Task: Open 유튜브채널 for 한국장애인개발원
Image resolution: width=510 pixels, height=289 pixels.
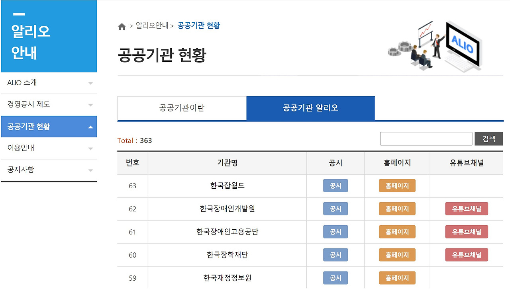Action: coord(467,209)
